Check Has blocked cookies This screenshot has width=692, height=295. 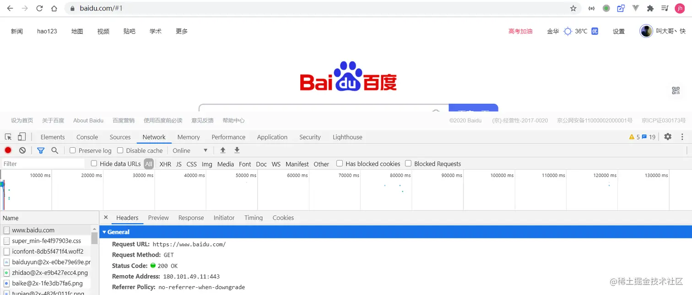point(340,164)
